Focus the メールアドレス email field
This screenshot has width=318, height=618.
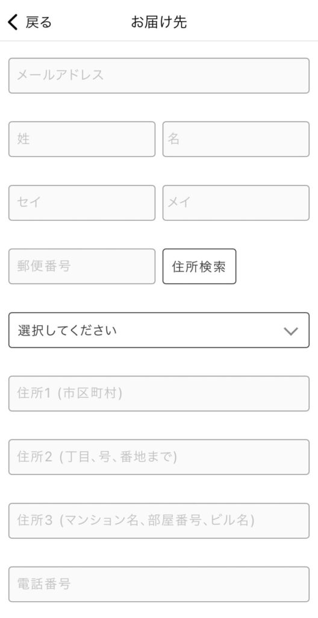[x=159, y=75]
